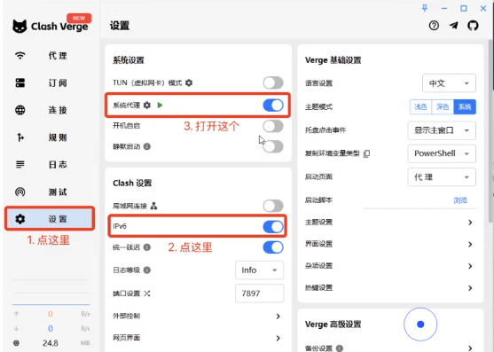Expand the 备份设置 row
494x352 pixels.
click(x=390, y=348)
